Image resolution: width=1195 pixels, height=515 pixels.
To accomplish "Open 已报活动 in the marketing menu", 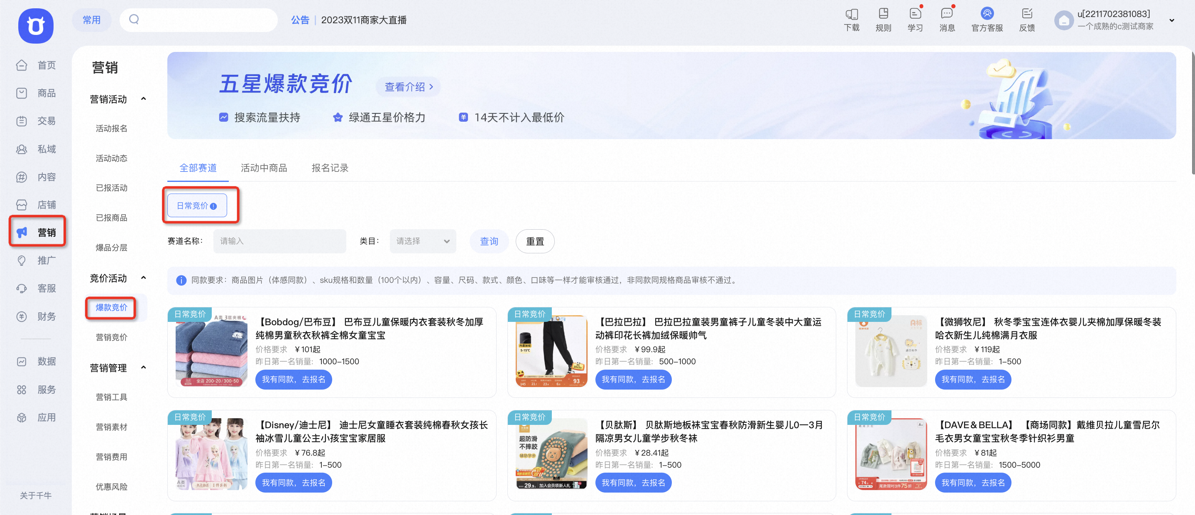I will coord(111,188).
